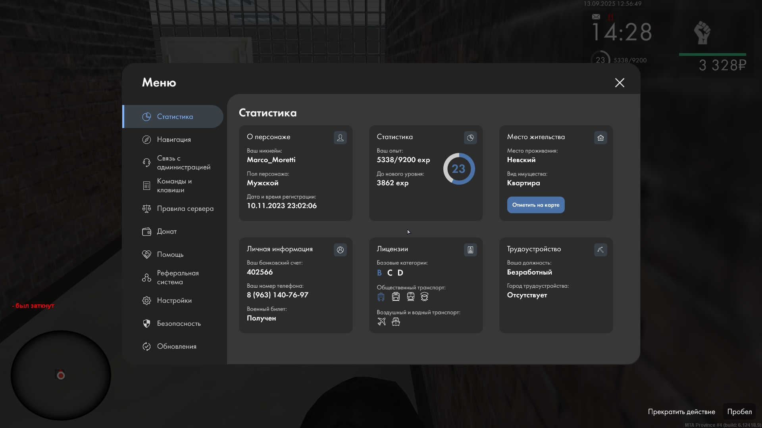Image resolution: width=762 pixels, height=428 pixels.
Task: Open Команды и клавиши section
Action: coord(174,185)
